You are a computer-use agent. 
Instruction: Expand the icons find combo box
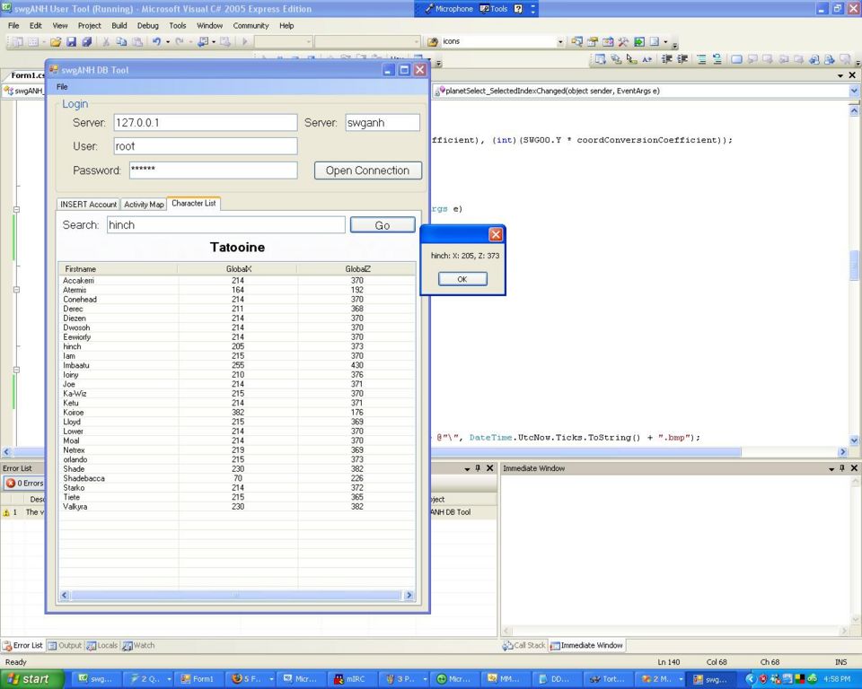point(561,42)
